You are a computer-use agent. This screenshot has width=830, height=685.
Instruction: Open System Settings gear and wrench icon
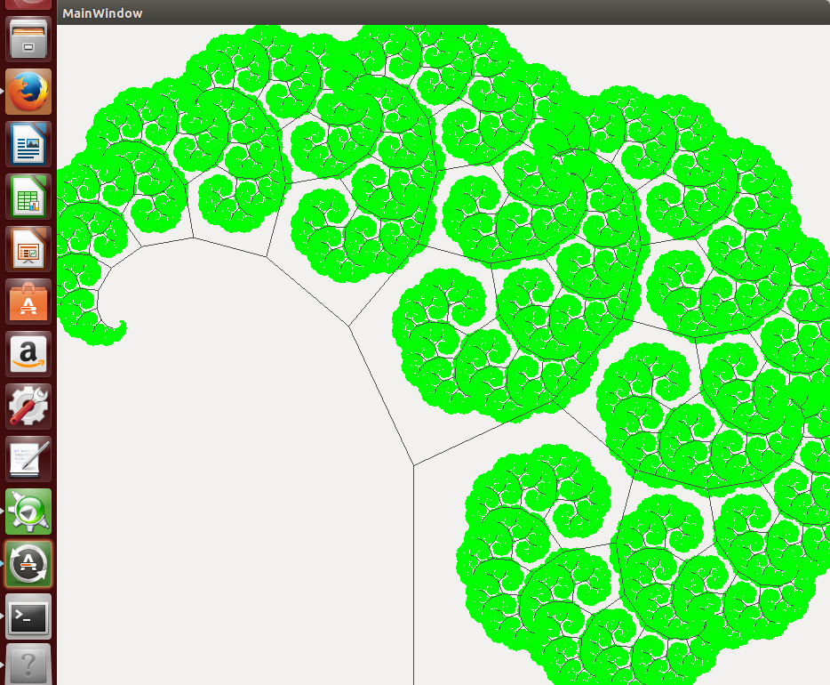click(x=28, y=407)
